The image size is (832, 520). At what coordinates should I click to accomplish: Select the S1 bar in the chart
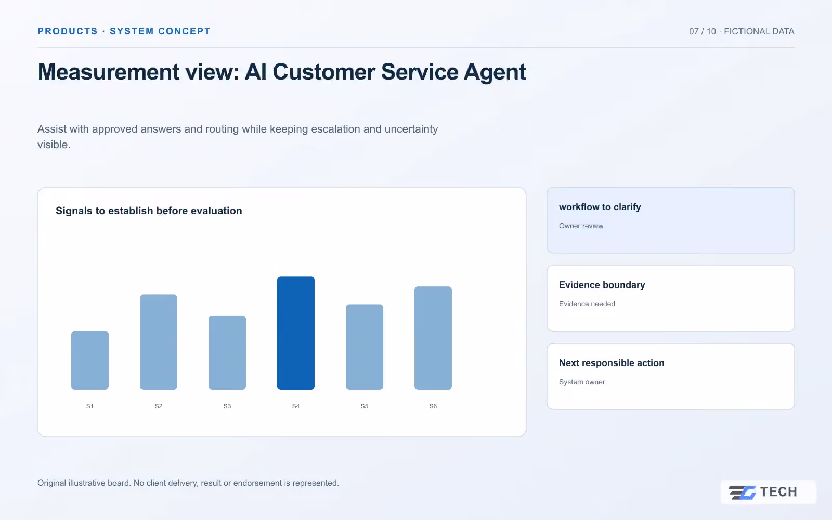pos(90,360)
